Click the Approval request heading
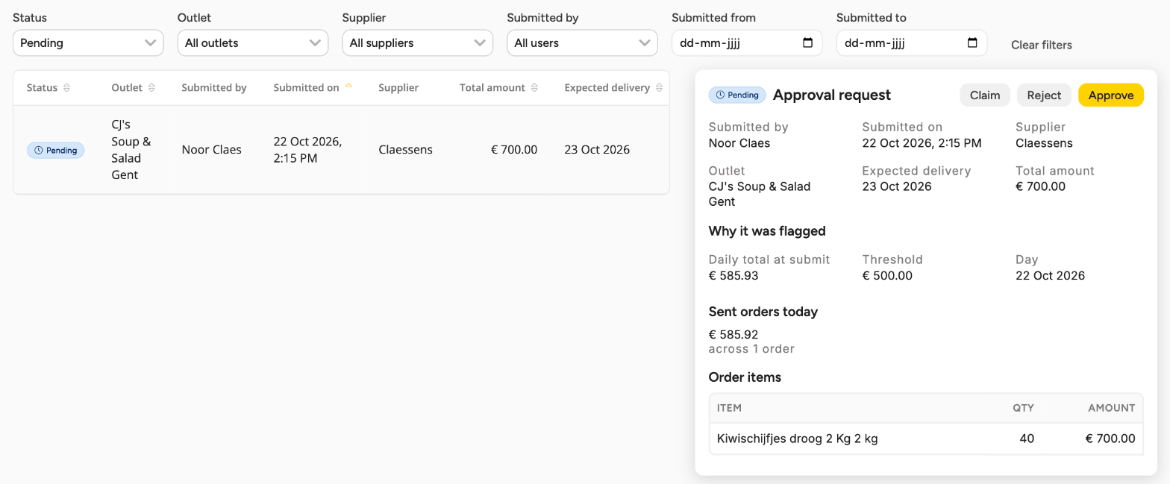The height and width of the screenshot is (484, 1170). pyautogui.click(x=832, y=95)
